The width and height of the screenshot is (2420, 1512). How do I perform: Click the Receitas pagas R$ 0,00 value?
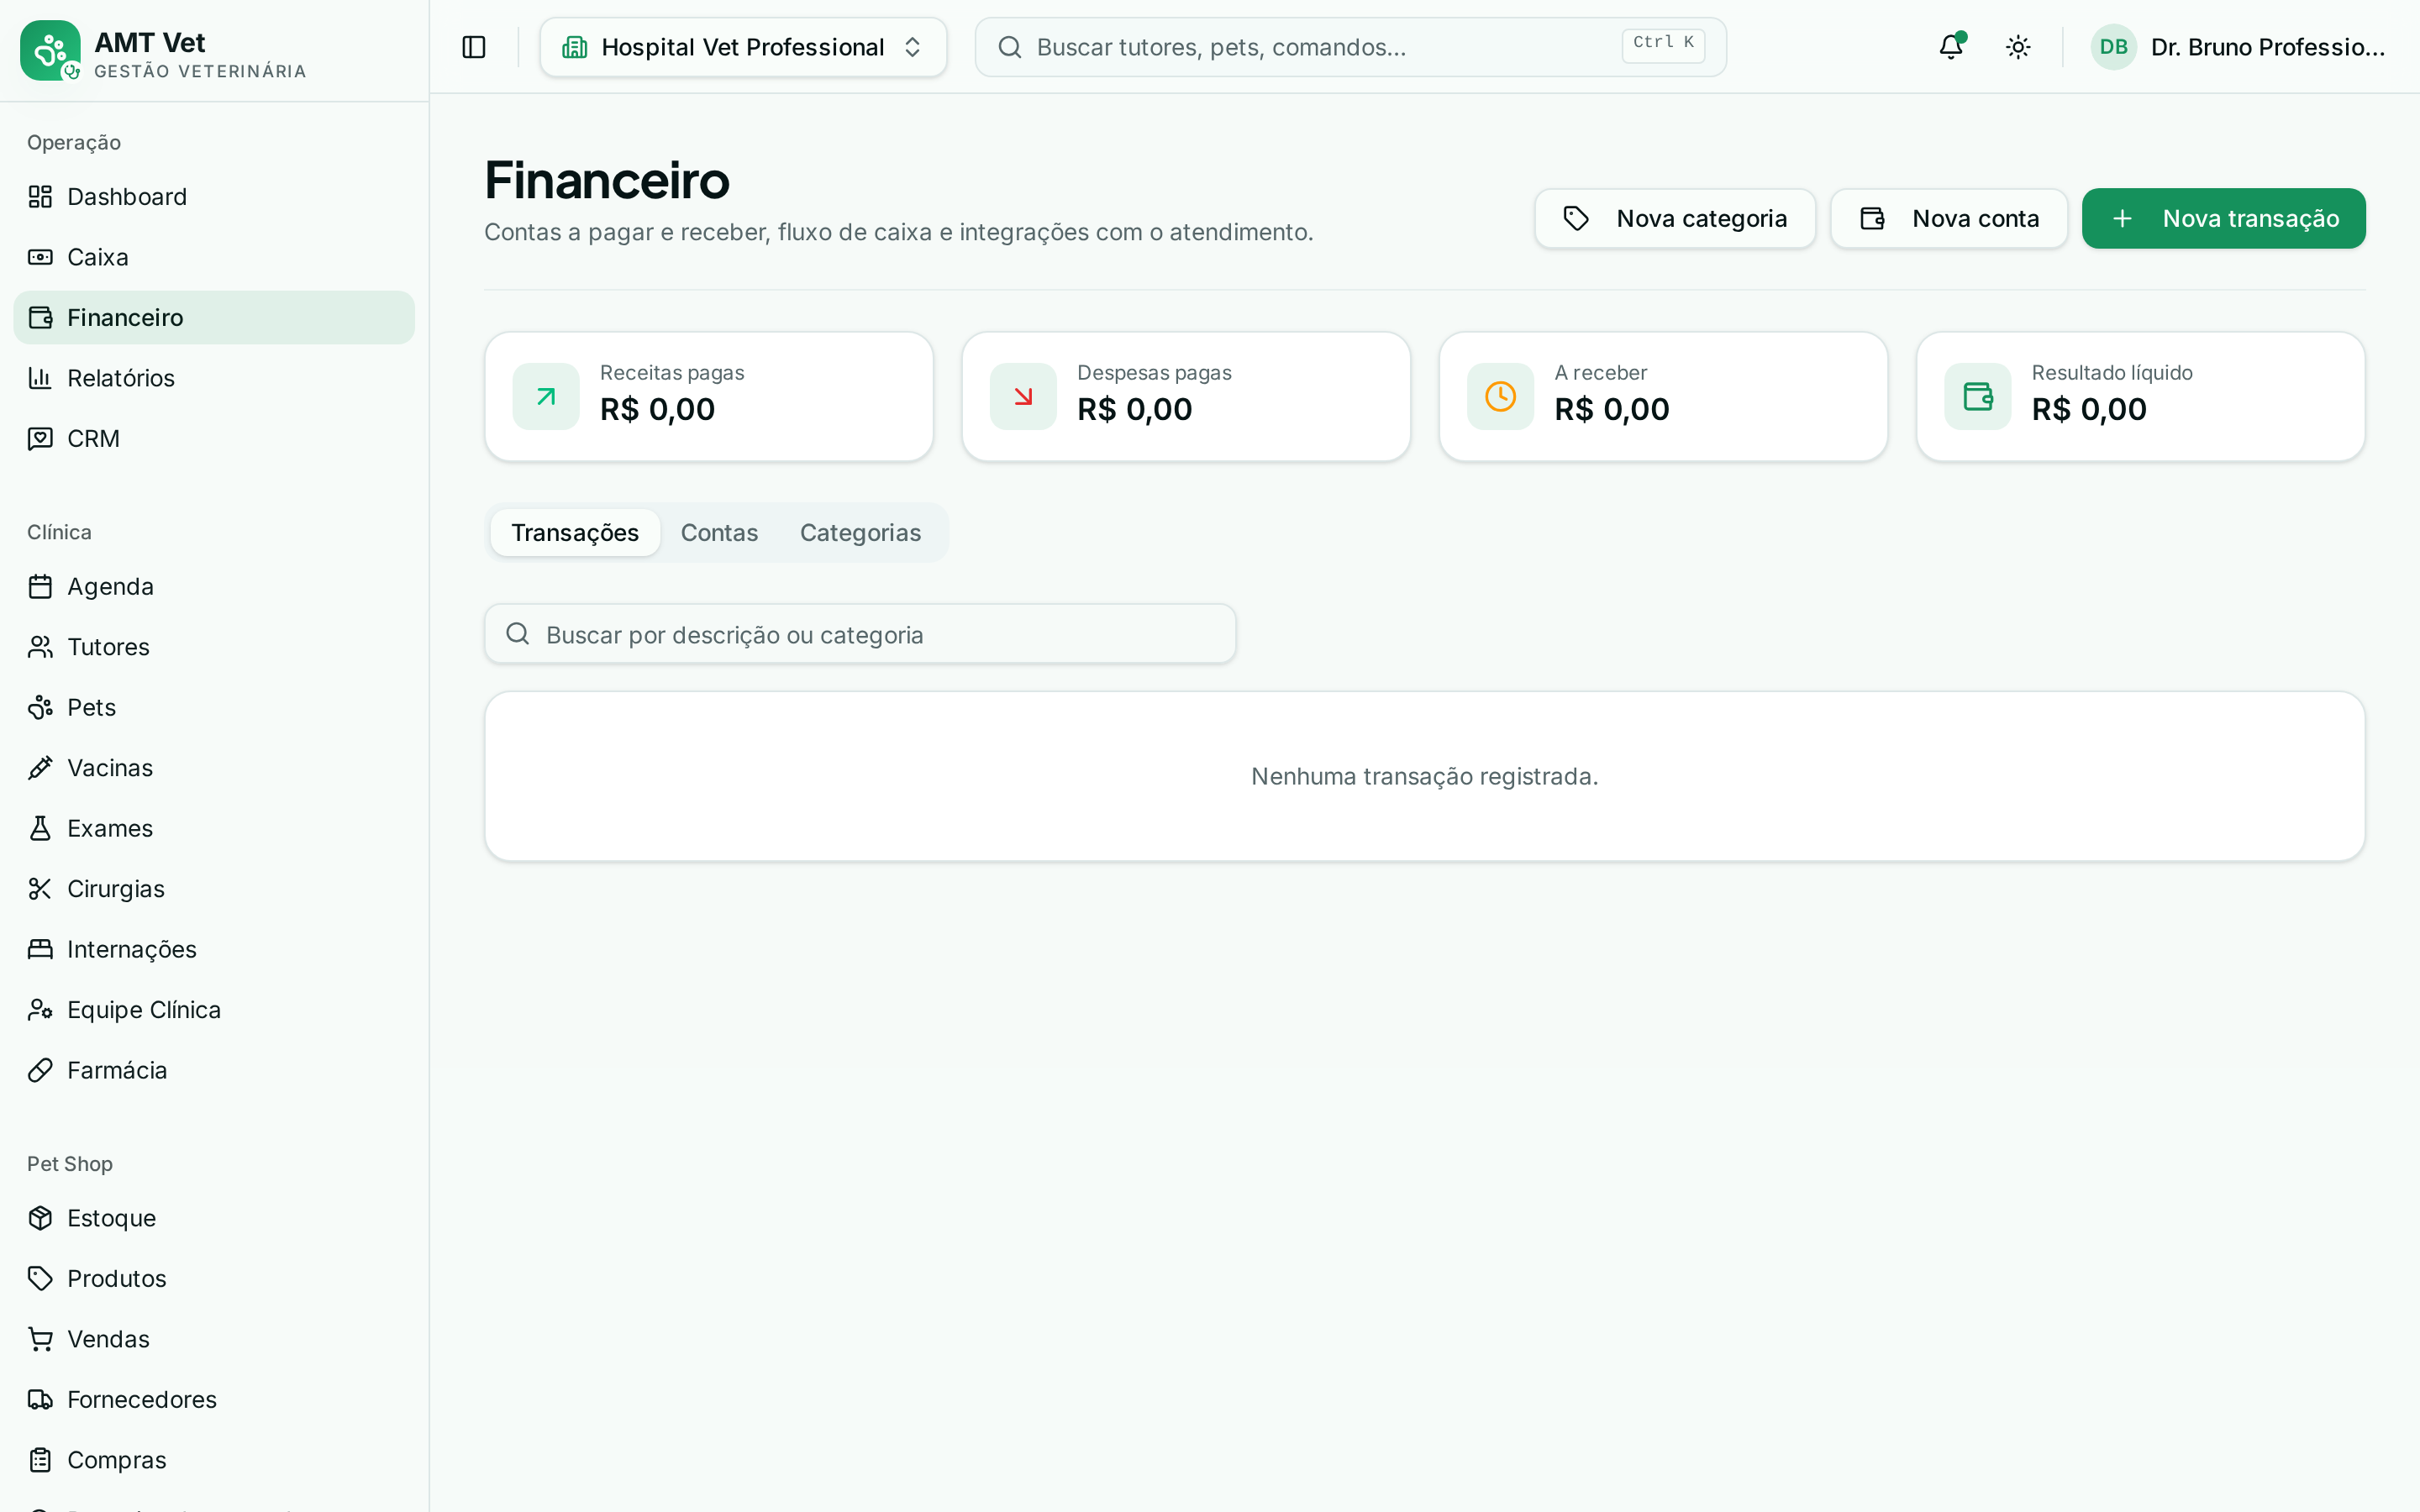click(x=657, y=410)
